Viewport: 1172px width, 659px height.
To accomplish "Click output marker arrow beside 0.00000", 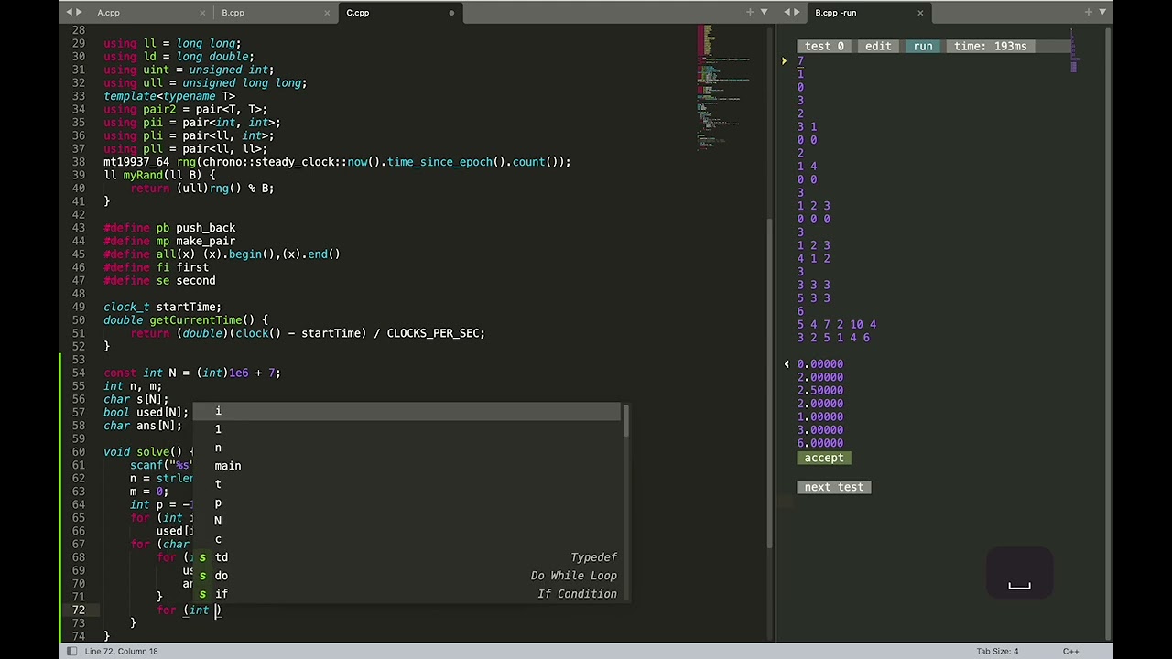I will (786, 364).
